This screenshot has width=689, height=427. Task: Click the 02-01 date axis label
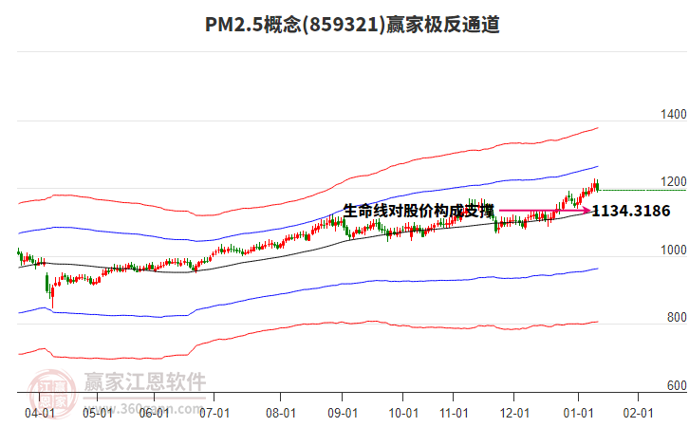[638, 413]
